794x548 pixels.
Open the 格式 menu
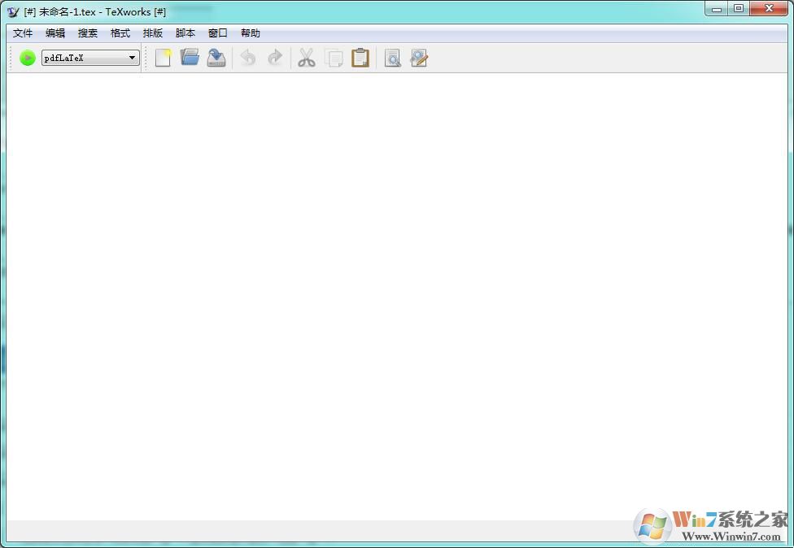[119, 33]
